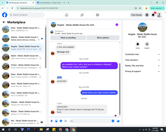Viewport: 166px width, 132px height.
Task: Choose a GIF icon in the composer
Action: (x=65, y=121)
